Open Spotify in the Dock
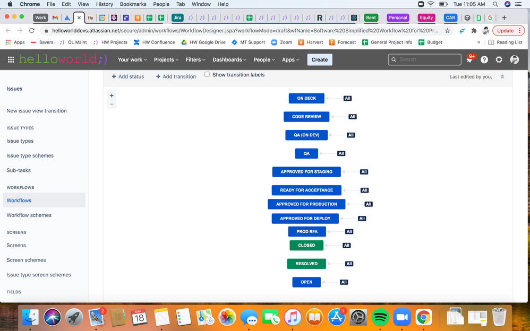 [x=380, y=317]
